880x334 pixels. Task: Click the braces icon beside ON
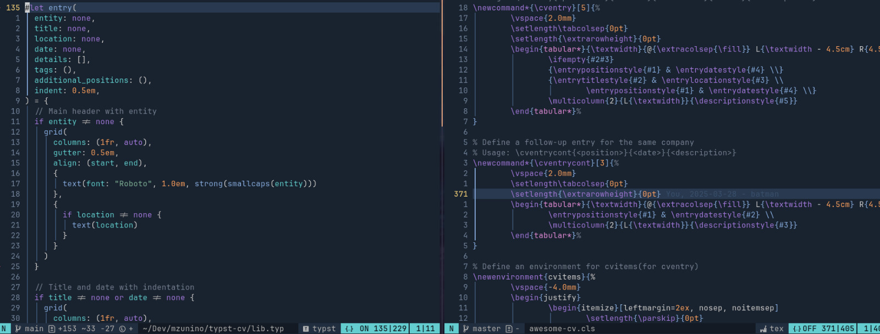click(x=349, y=329)
